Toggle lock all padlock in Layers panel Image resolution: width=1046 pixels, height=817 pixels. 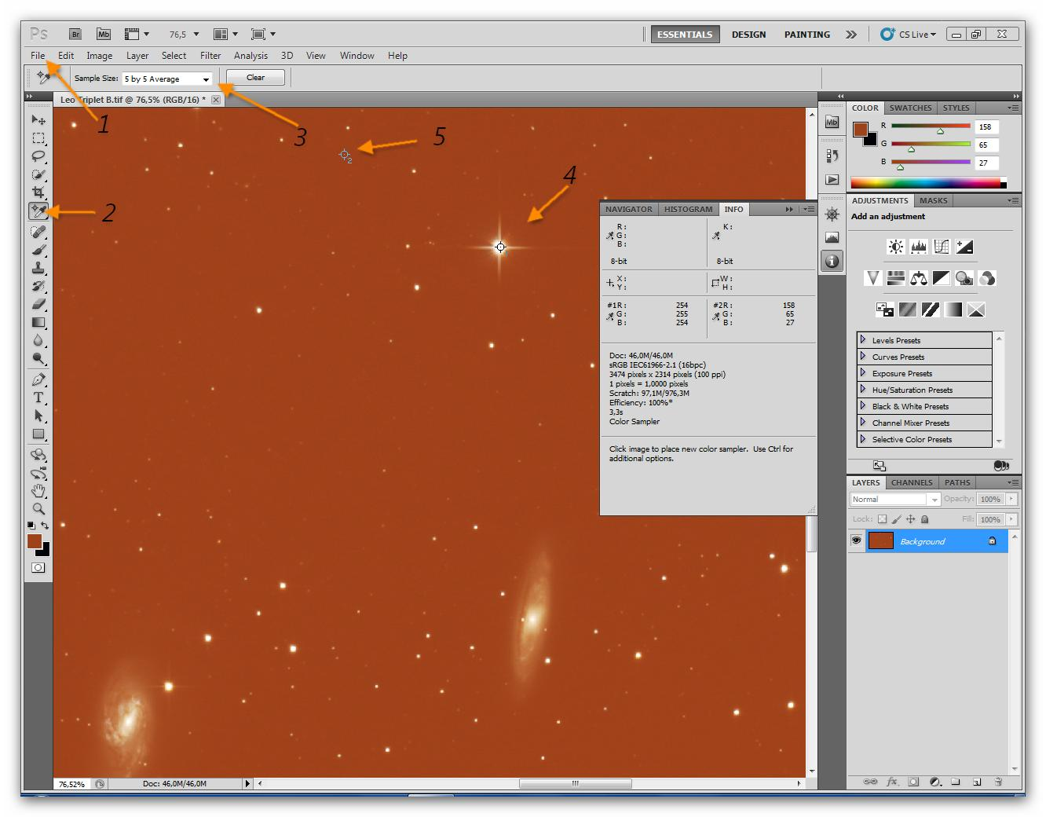[x=925, y=519]
